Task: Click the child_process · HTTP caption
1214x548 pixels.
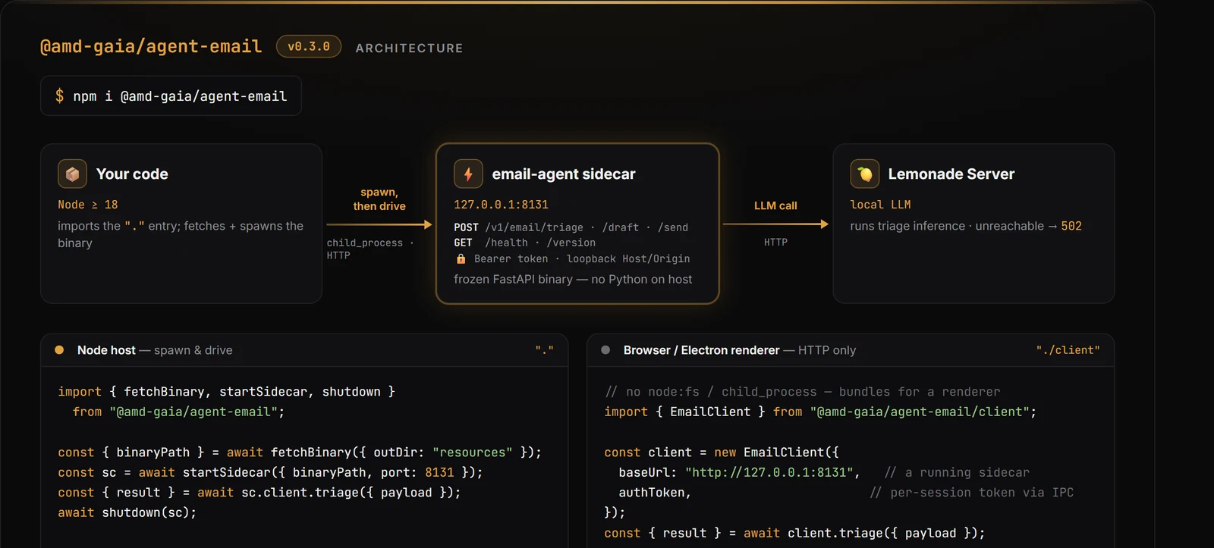Action: point(370,249)
